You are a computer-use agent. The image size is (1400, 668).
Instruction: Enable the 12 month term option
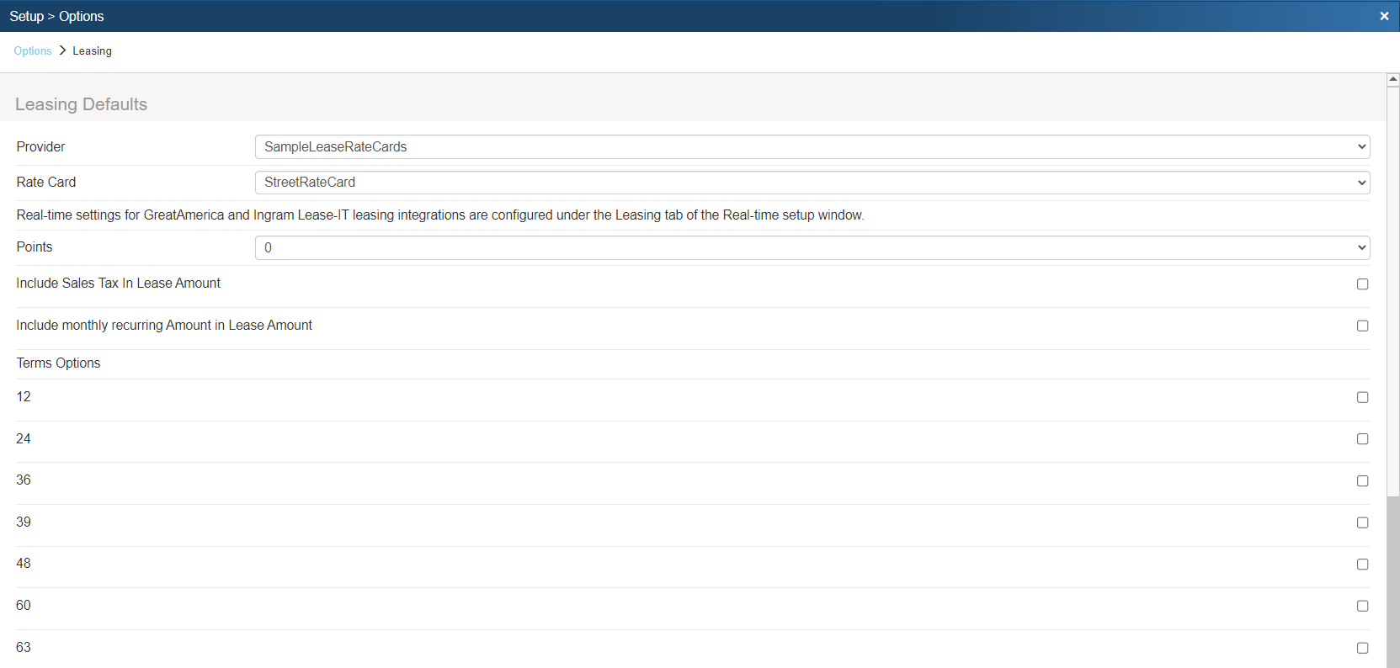[1362, 397]
